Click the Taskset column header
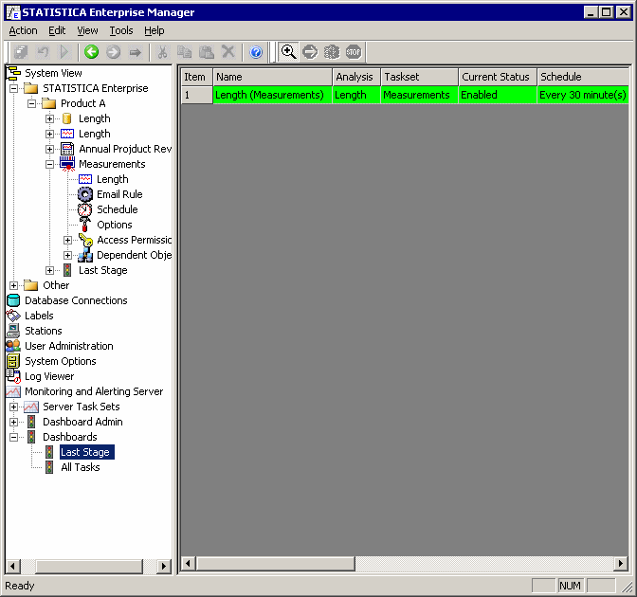Image resolution: width=637 pixels, height=597 pixels. (419, 77)
